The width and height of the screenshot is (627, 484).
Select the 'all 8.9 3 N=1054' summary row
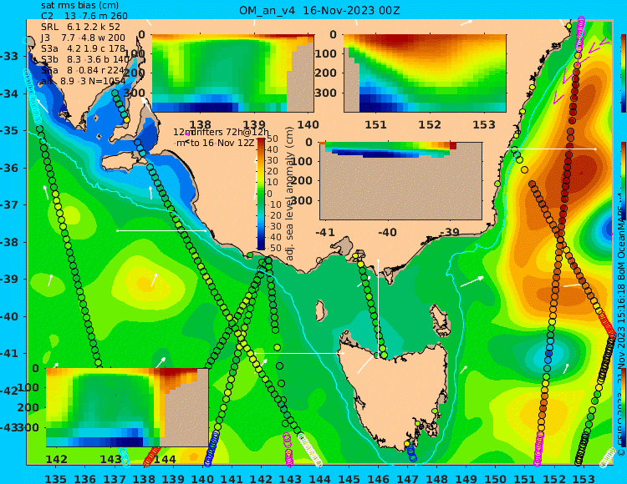(83, 81)
